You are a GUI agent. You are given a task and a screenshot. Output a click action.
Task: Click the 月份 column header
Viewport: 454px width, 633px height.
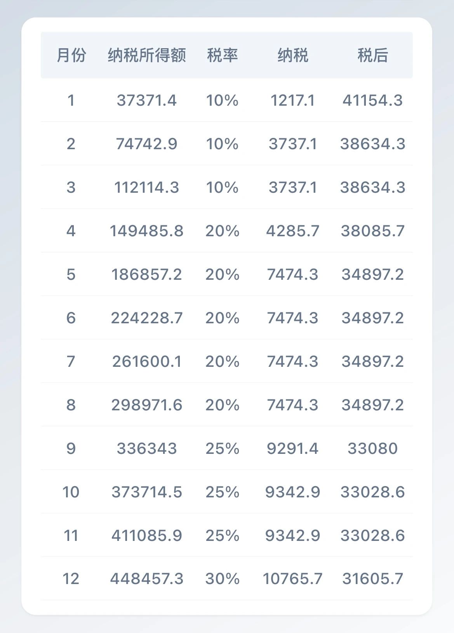tap(71, 55)
